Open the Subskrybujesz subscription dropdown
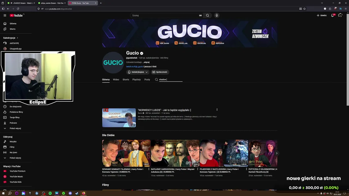Image resolution: width=349 pixels, height=196 pixels. pos(138,72)
